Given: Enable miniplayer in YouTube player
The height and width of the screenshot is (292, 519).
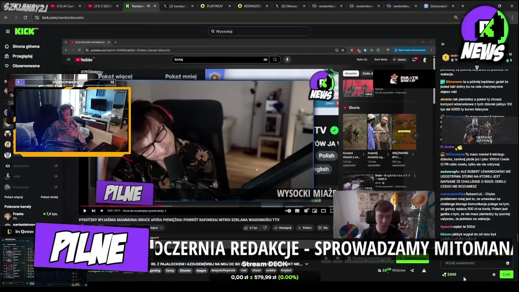Looking at the screenshot, I should (x=315, y=211).
